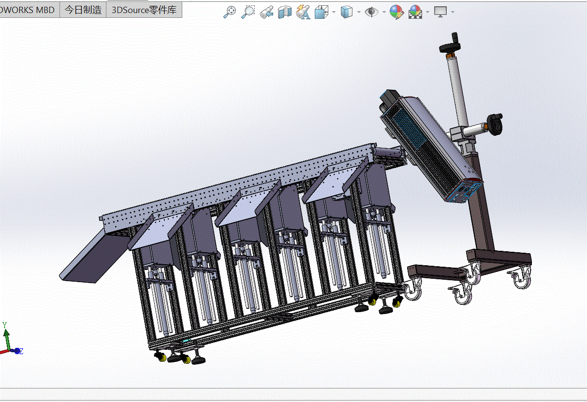Activate the Section View tool
The height and width of the screenshot is (402, 587).
pos(285,12)
